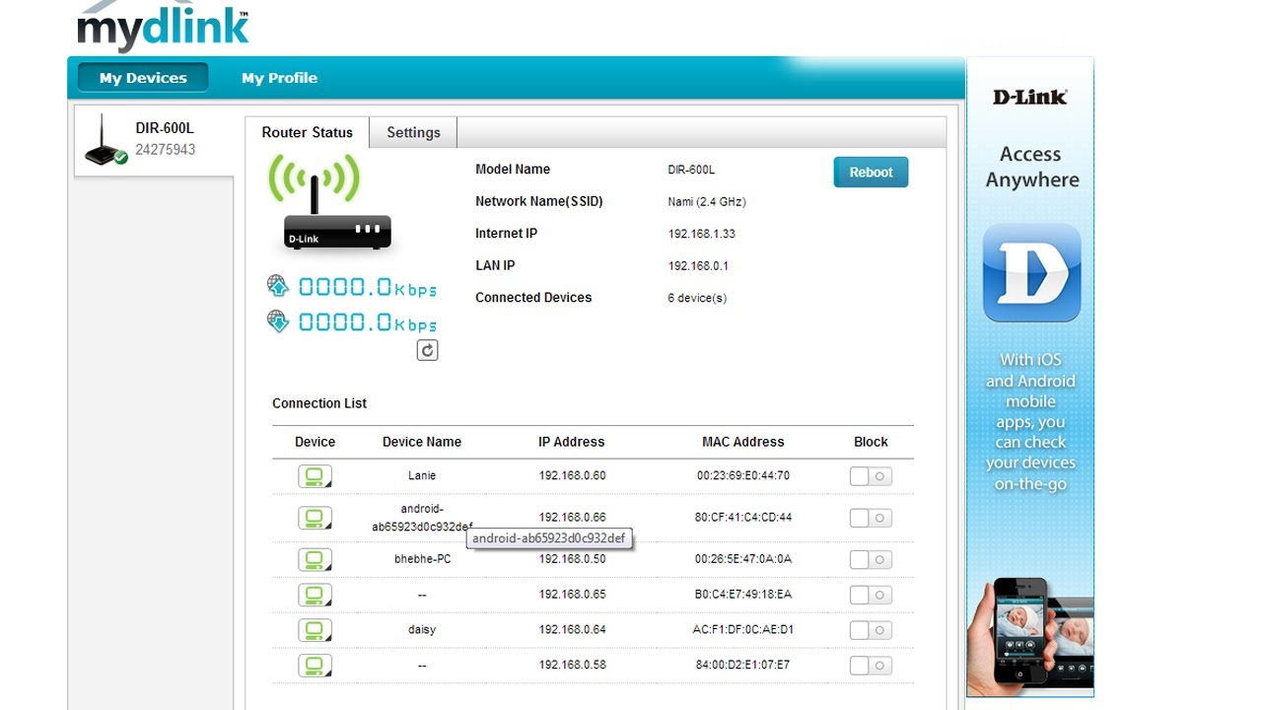1262x710 pixels.
Task: Click MAC address 00:23:69:E0:44:70
Action: 743,475
